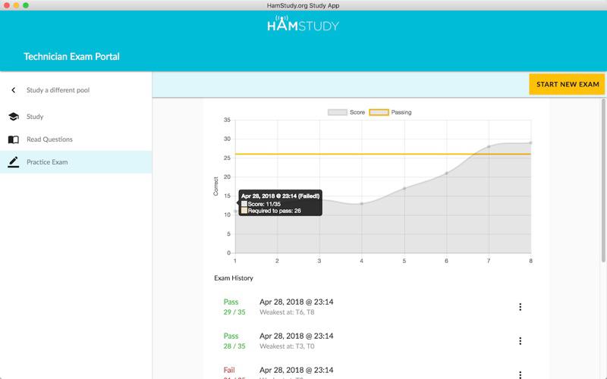Viewport: 607px width, 379px height.
Task: Click the green maximize window button
Action: (x=26, y=5)
